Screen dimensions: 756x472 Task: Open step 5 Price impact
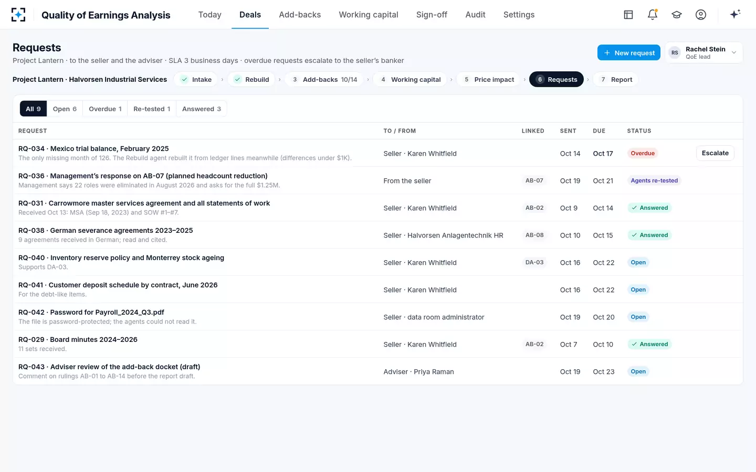488,79
